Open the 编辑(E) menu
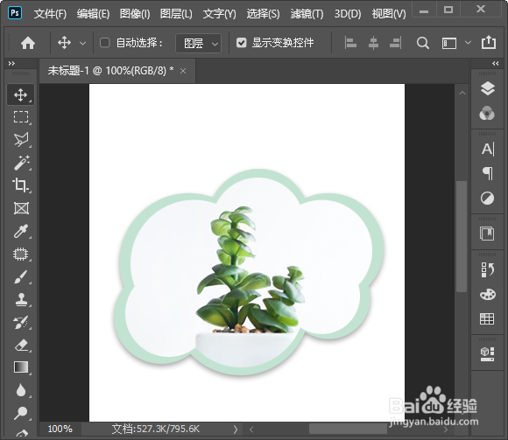This screenshot has width=508, height=440. tap(93, 14)
